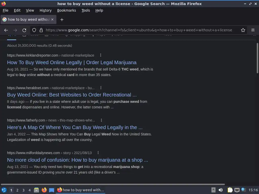The width and height of the screenshot is (259, 194).
Task: Open a new tab with plus button
Action: (62, 20)
